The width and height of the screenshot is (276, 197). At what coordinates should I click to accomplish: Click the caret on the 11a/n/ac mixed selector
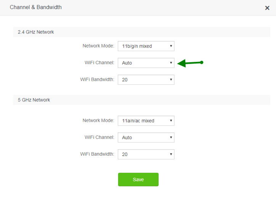171,121
